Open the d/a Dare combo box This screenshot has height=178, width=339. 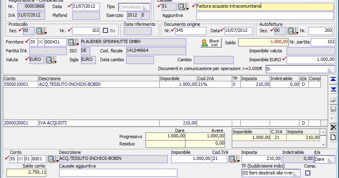(324, 159)
